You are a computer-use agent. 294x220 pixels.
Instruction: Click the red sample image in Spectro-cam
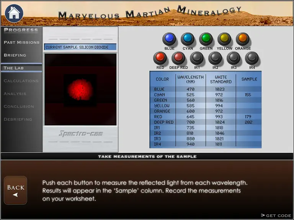(x=80, y=90)
